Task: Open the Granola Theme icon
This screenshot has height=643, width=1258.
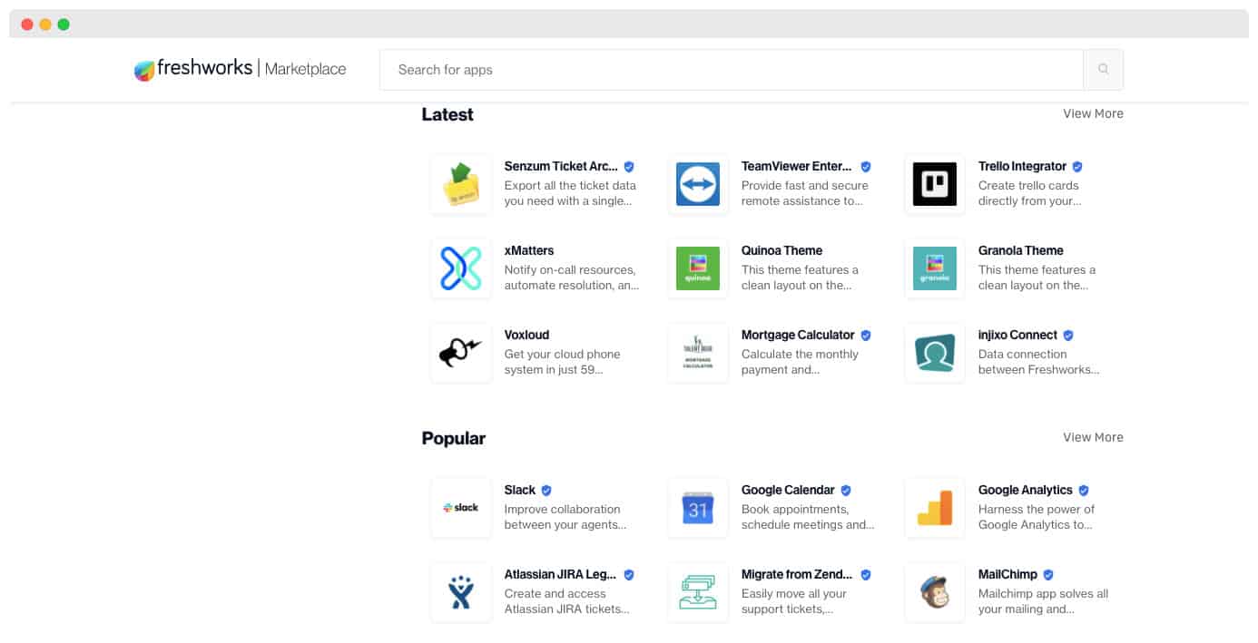Action: point(935,268)
